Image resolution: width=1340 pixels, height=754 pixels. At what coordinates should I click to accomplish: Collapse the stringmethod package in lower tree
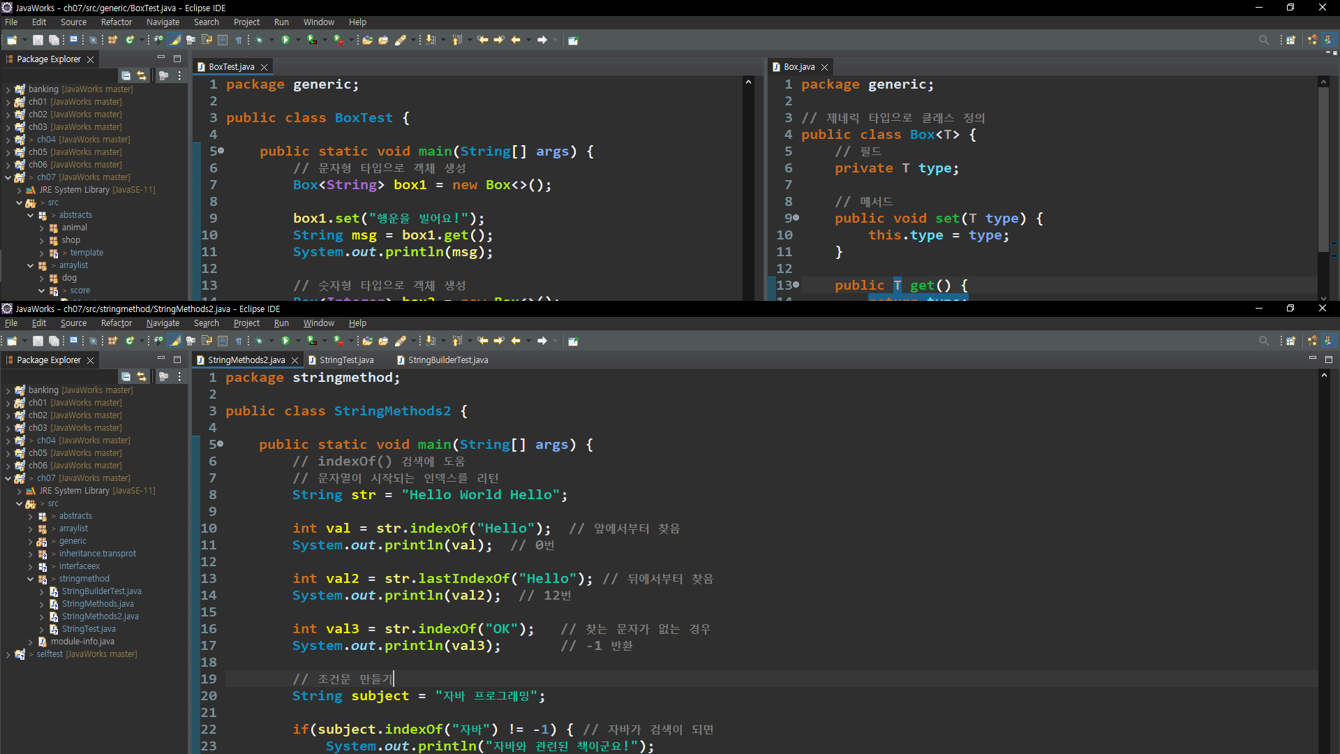(x=31, y=579)
